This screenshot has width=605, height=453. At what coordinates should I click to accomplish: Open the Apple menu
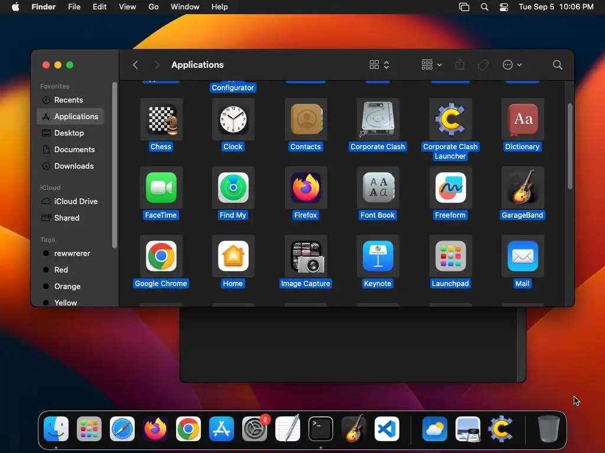click(x=15, y=7)
